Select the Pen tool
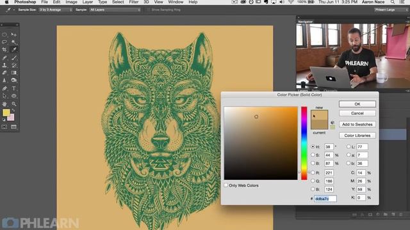This screenshot has width=410, height=230. (x=4, y=88)
